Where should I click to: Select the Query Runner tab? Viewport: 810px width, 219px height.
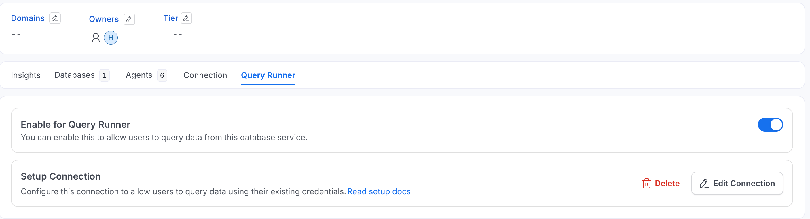click(268, 75)
